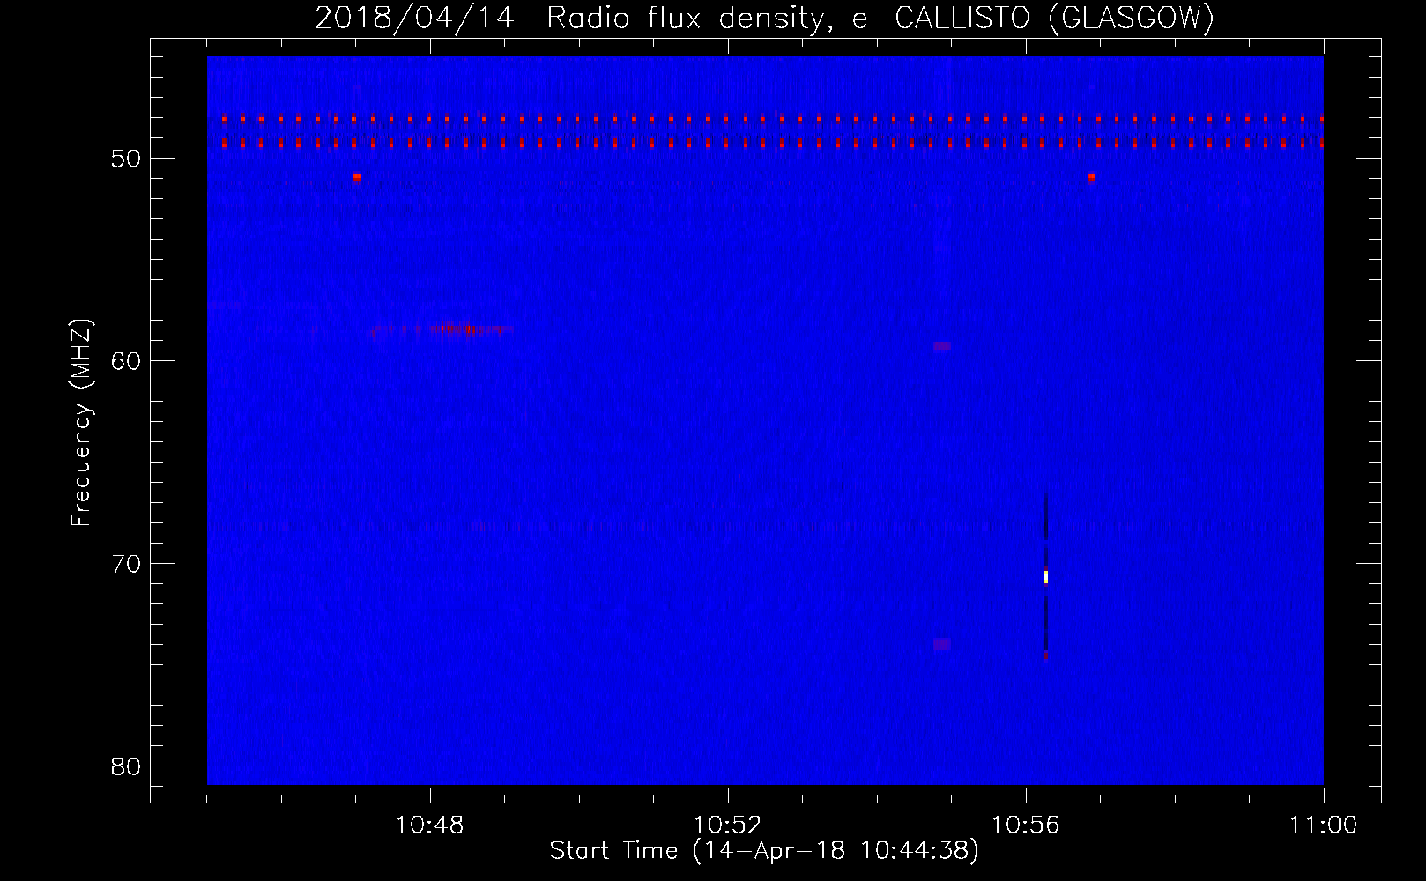Click the 10:48 time tick label
1426x881 pixels.
[x=429, y=825]
